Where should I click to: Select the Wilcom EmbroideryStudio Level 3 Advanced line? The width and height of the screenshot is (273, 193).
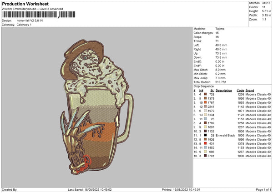pyautogui.click(x=32, y=9)
